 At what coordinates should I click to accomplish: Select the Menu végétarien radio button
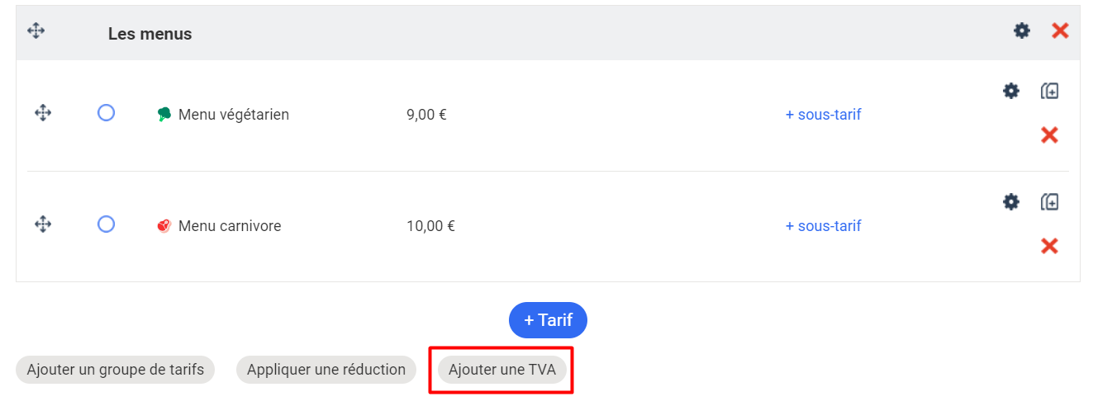106,113
